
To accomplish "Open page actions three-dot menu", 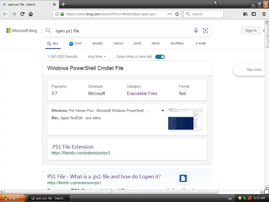I will [x=169, y=14].
